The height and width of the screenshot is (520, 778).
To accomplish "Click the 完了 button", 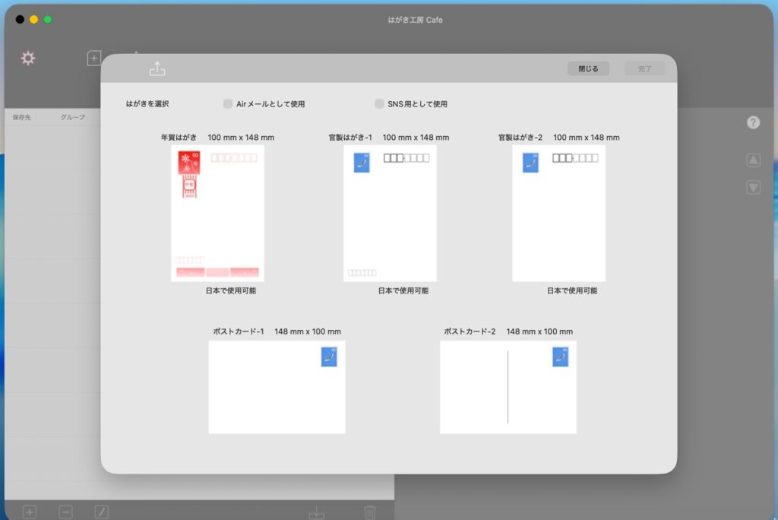I will click(x=644, y=68).
